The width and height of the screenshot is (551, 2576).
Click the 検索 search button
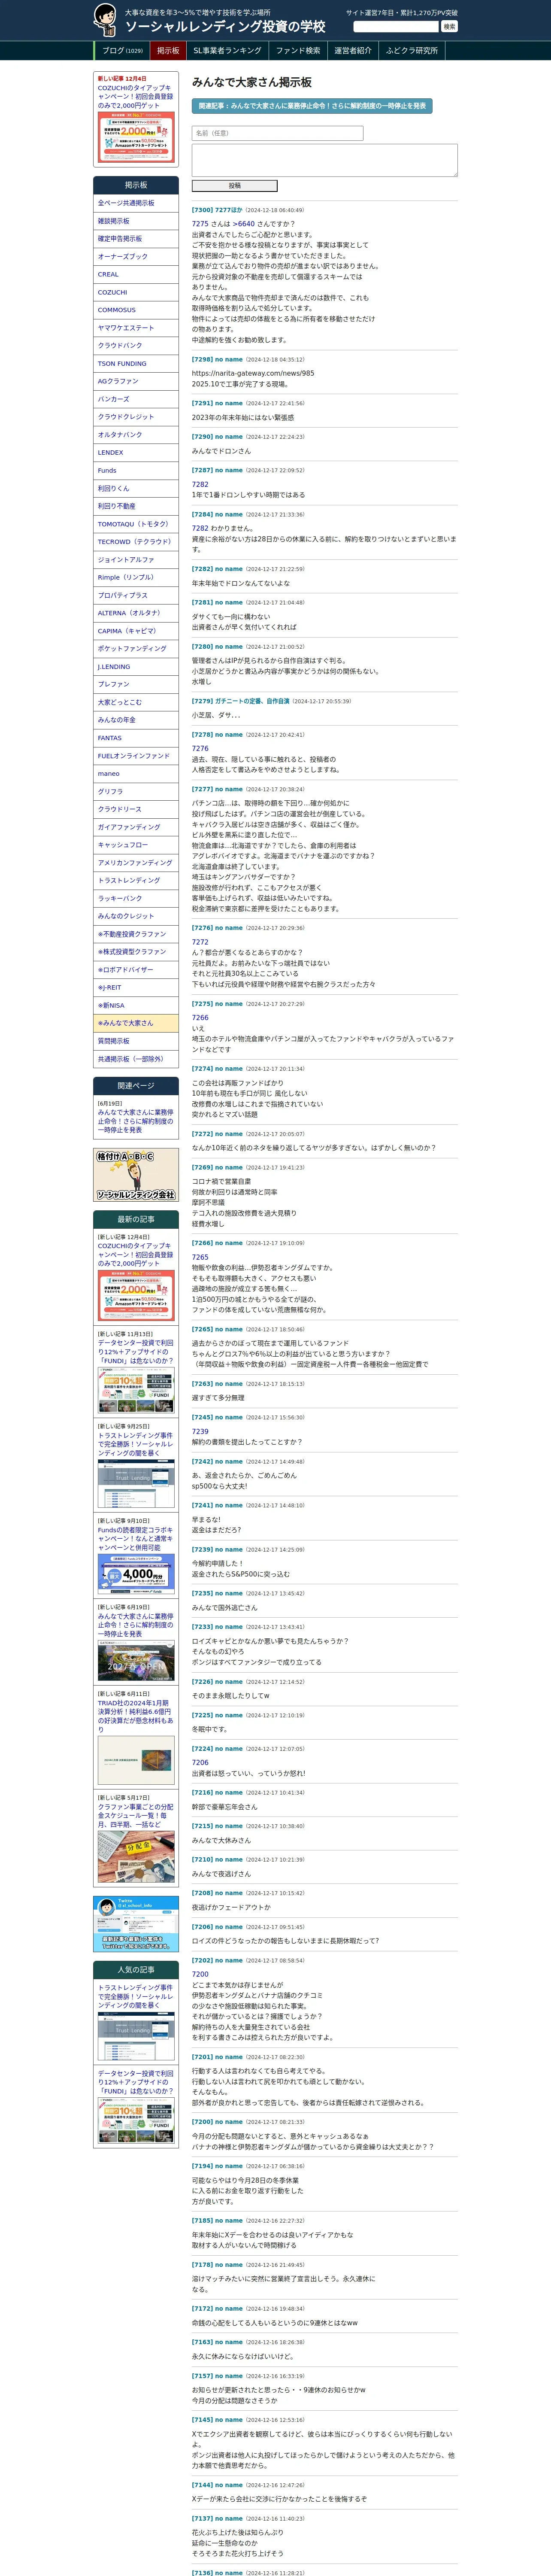[449, 27]
